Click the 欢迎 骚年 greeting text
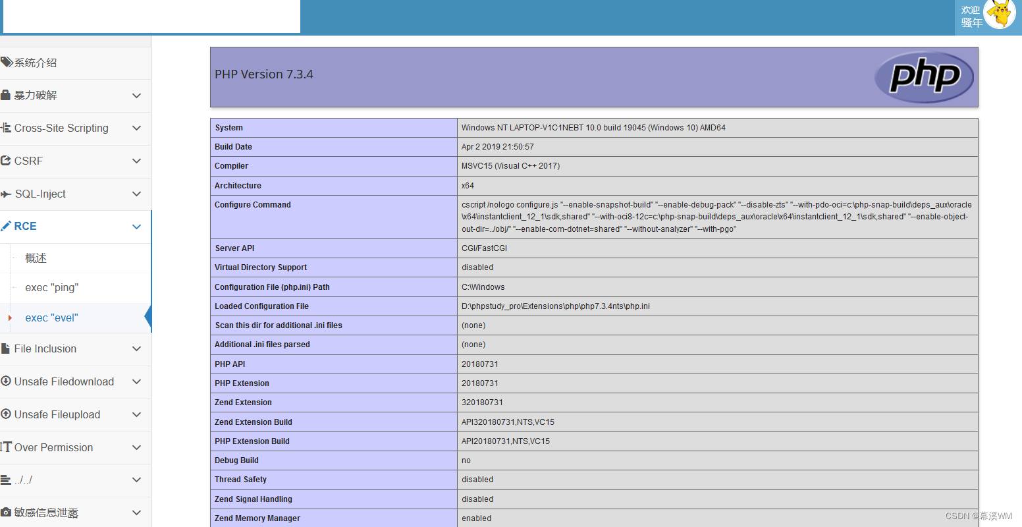Screen dimensions: 1022x527 (x=971, y=16)
